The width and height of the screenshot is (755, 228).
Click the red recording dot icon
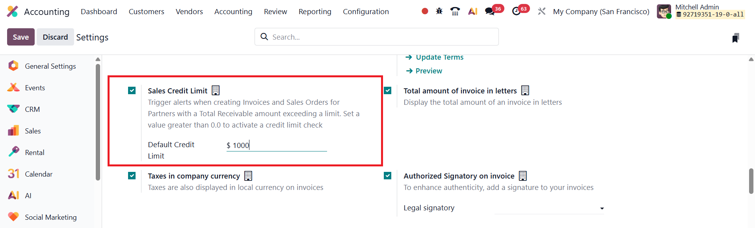click(425, 11)
